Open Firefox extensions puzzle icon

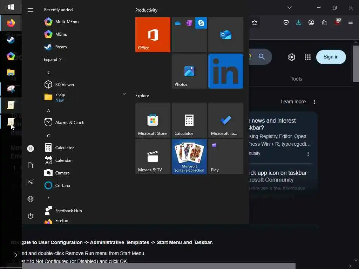[x=324, y=22]
